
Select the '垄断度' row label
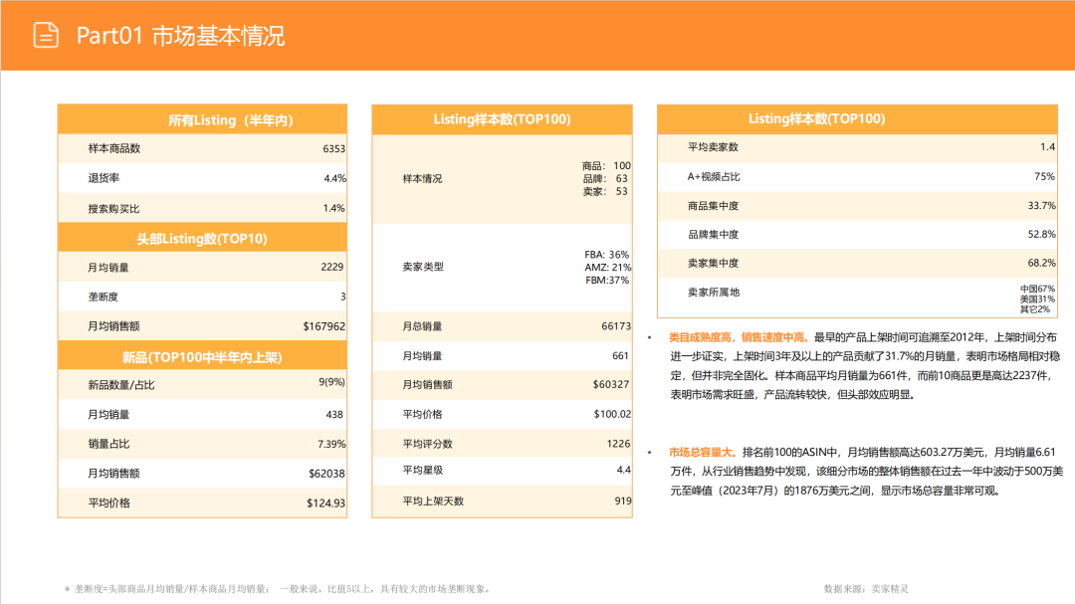click(104, 297)
